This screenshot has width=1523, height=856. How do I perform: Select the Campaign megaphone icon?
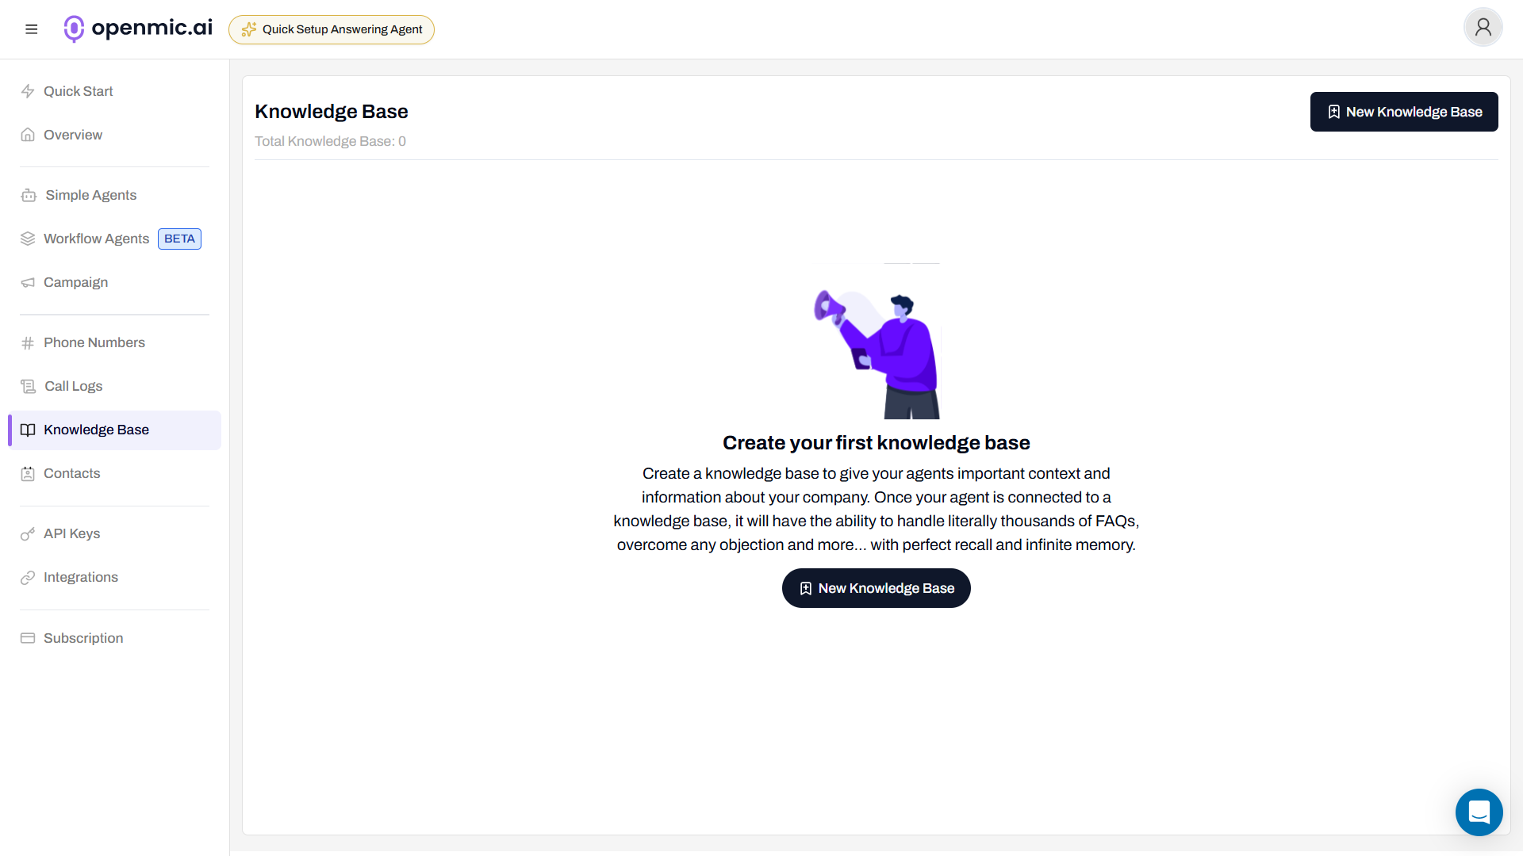click(29, 282)
